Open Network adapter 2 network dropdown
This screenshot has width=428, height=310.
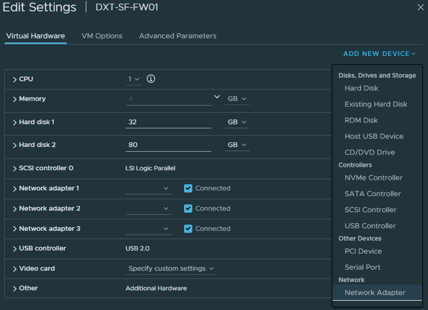coord(148,209)
